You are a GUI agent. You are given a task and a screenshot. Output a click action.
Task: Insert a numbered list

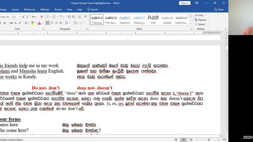click(55, 17)
